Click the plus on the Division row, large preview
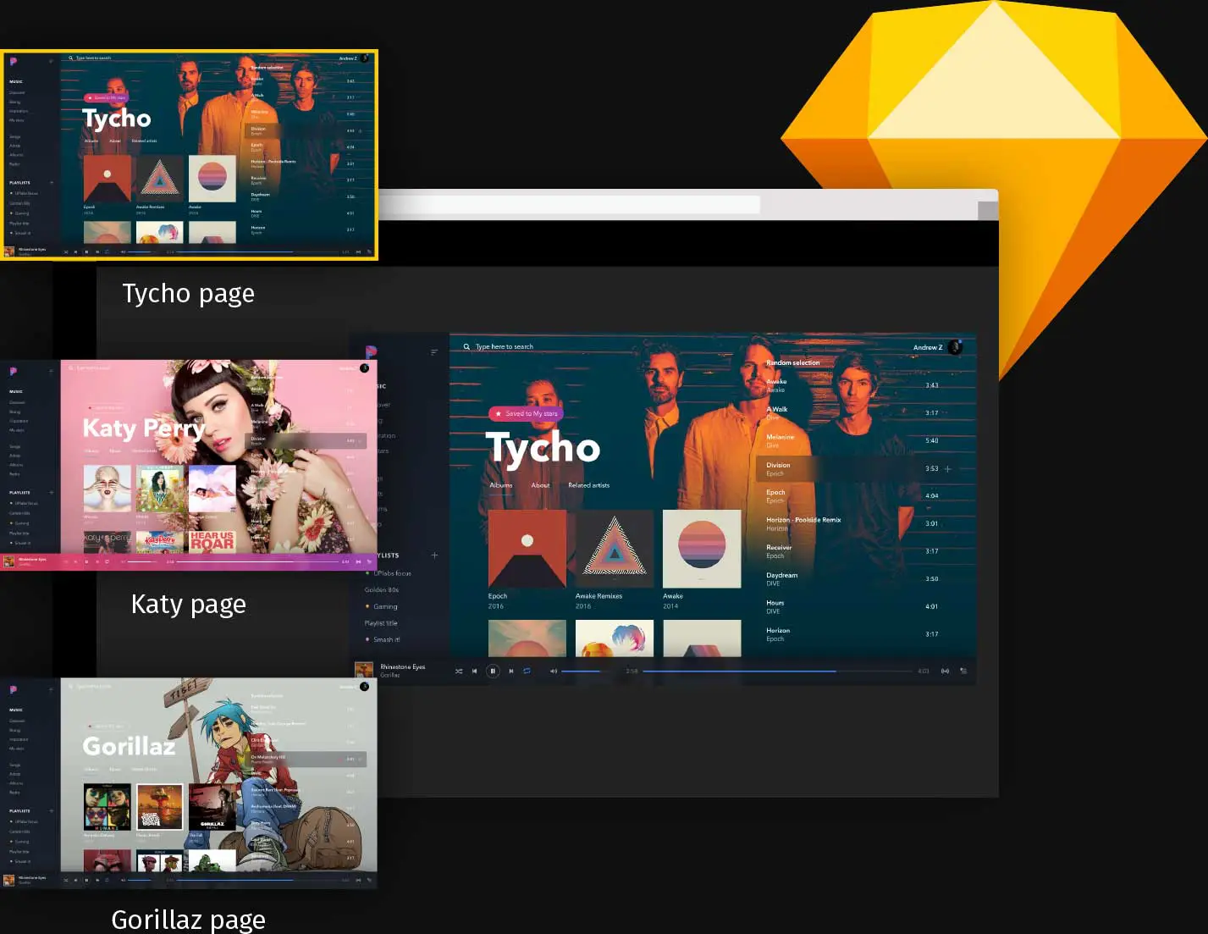The width and height of the screenshot is (1208, 934). click(x=947, y=468)
